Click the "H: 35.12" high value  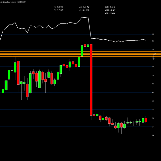coord(84,7)
